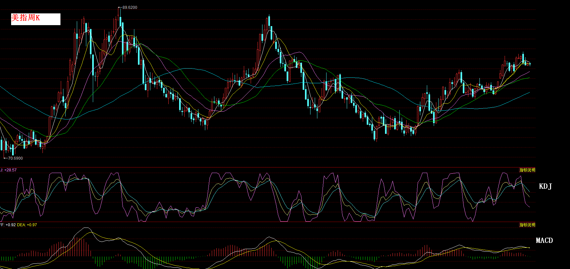Click right end of magenta KDJ J line
This screenshot has width=570, height=269.
[x=529, y=207]
